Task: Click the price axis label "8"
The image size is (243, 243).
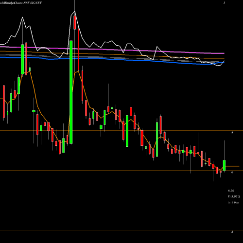Action: (x=232, y=133)
